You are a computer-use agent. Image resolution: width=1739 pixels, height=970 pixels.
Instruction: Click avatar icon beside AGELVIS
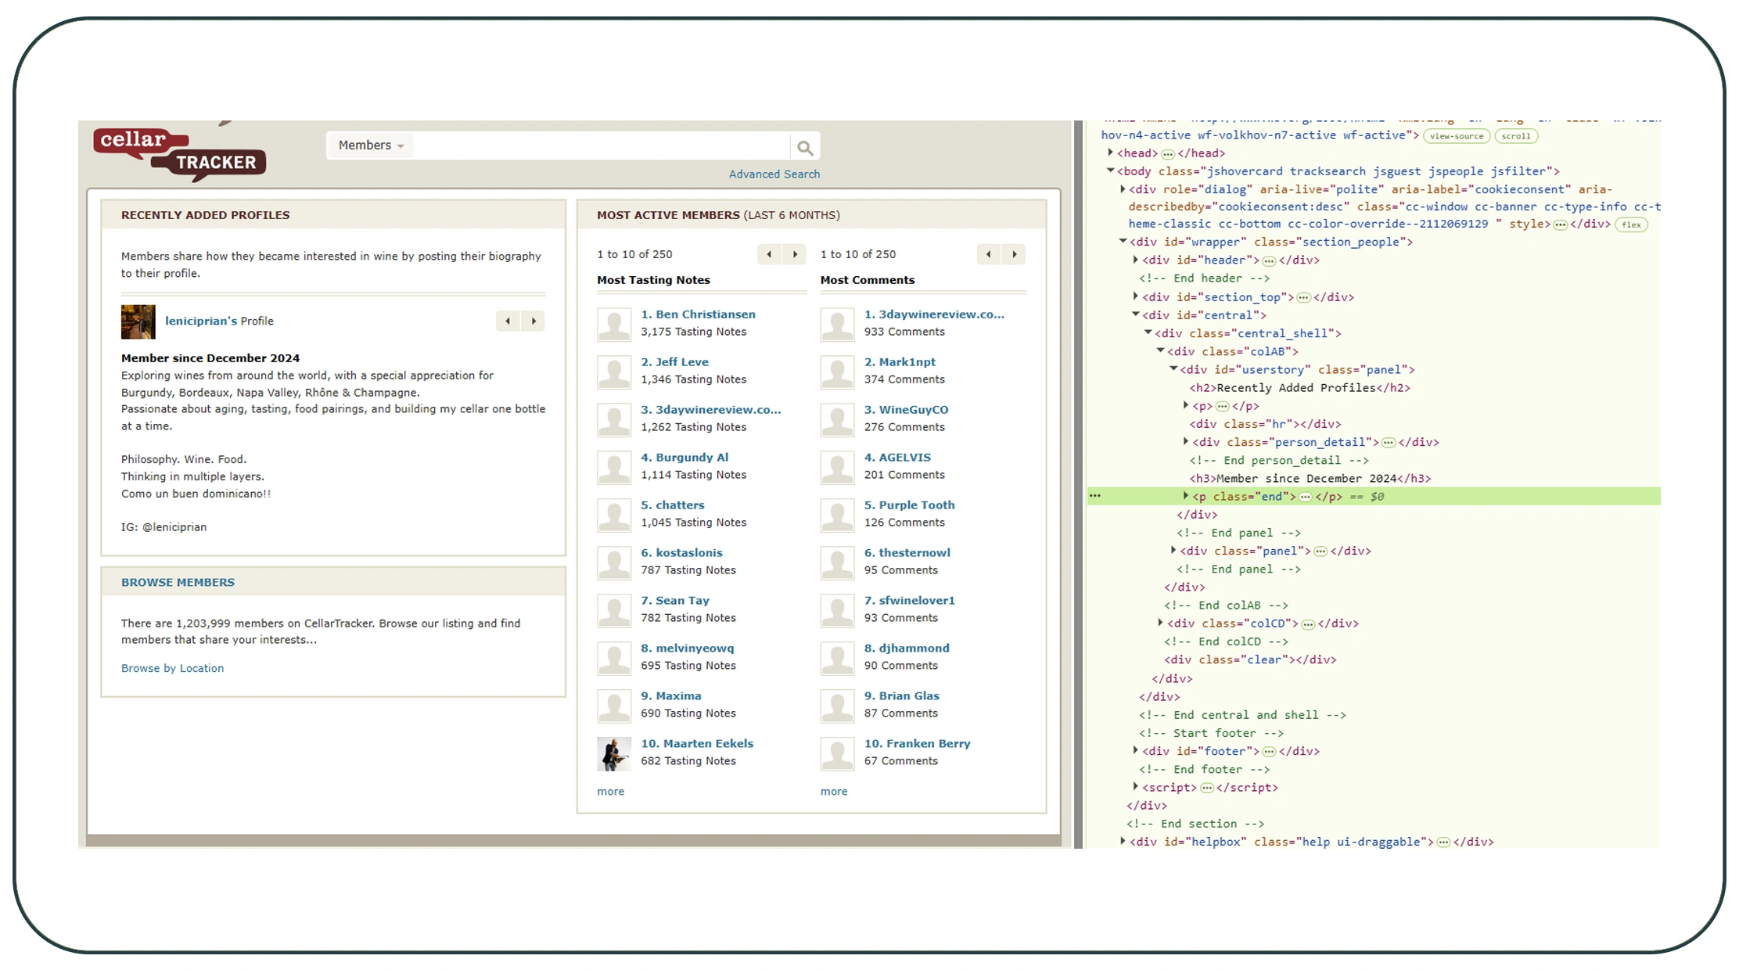(x=837, y=468)
